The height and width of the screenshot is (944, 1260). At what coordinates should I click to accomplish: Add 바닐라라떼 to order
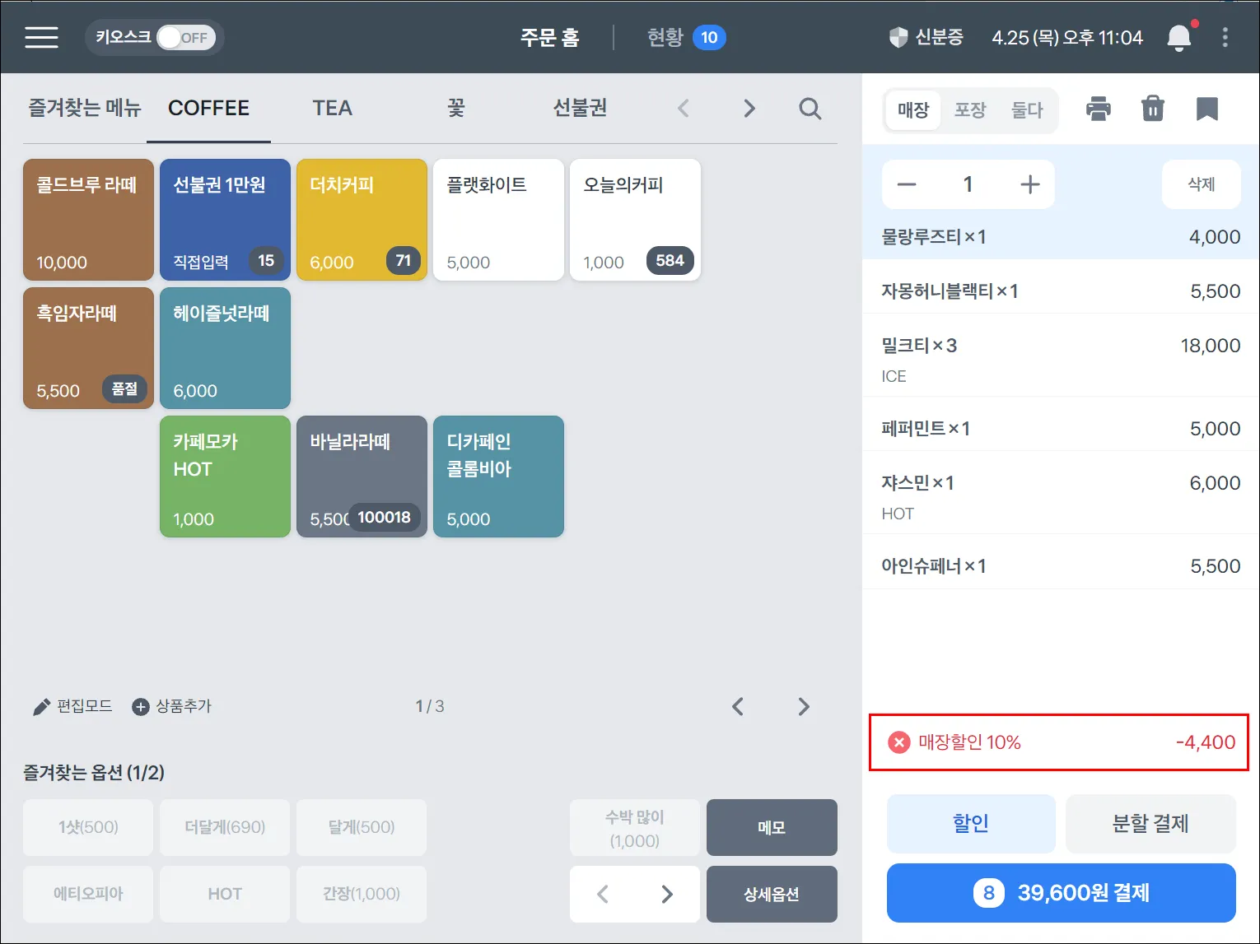[362, 477]
